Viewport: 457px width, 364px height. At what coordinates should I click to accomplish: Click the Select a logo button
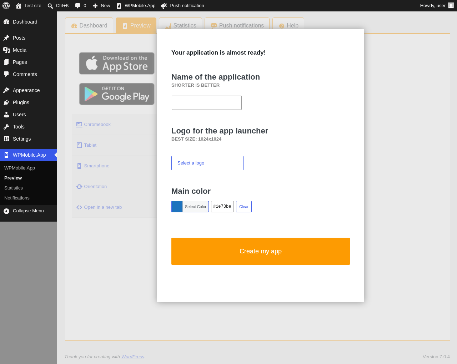pos(207,163)
